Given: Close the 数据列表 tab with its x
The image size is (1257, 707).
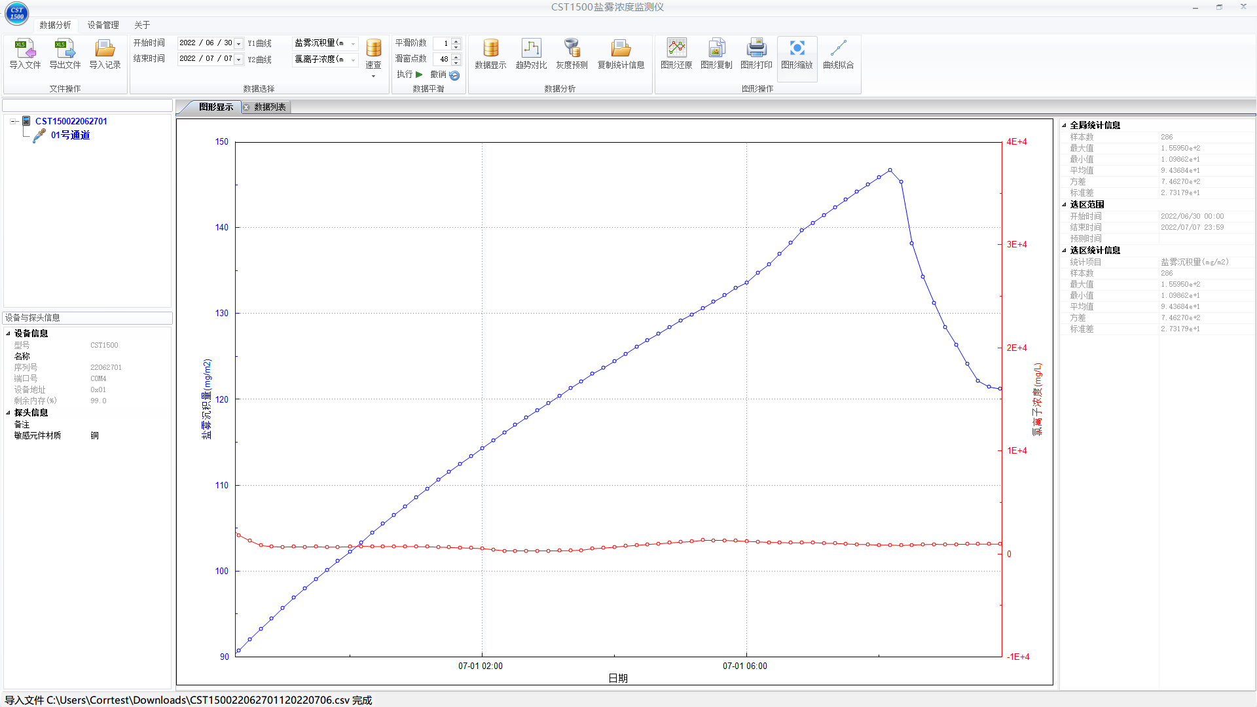Looking at the screenshot, I should tap(247, 107).
